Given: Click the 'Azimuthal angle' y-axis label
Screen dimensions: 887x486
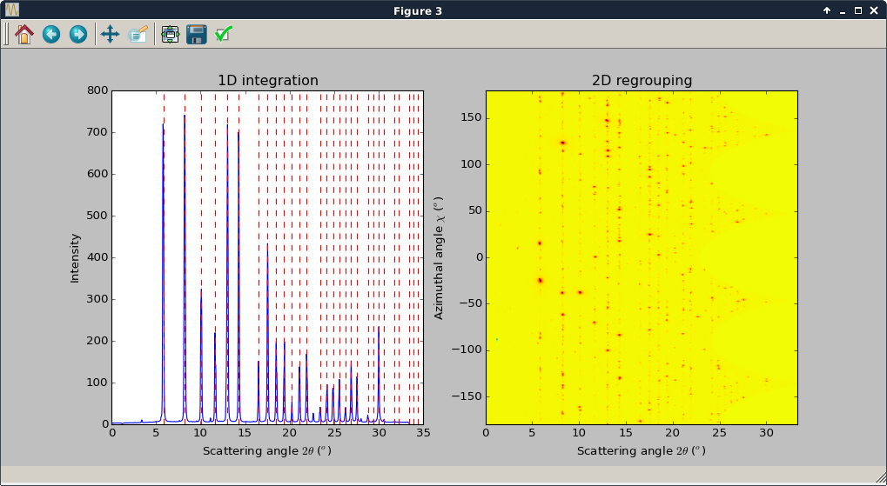Looking at the screenshot, I should click(439, 257).
